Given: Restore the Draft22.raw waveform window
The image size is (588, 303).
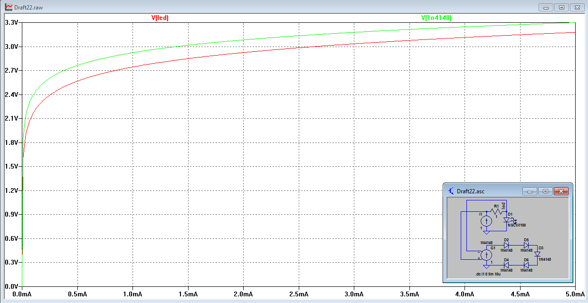Looking at the screenshot, I should click(561, 8).
